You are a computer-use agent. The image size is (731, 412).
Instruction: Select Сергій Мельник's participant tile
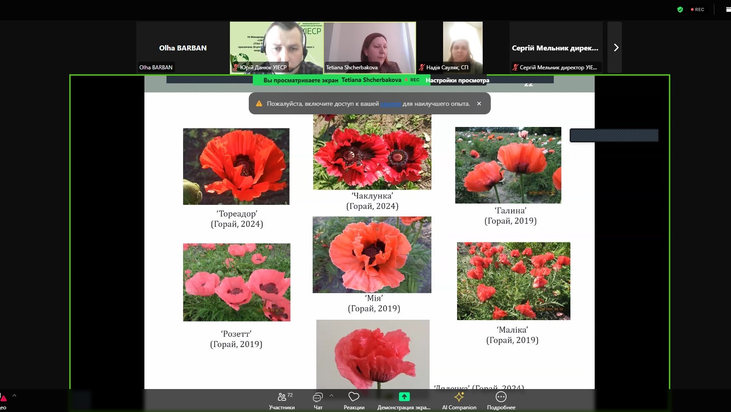[556, 48]
